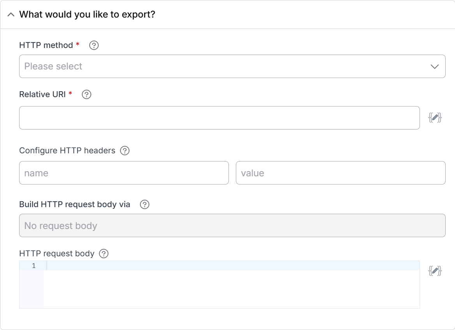Click the header name input field
Screen dimensions: 455x330
click(124, 173)
